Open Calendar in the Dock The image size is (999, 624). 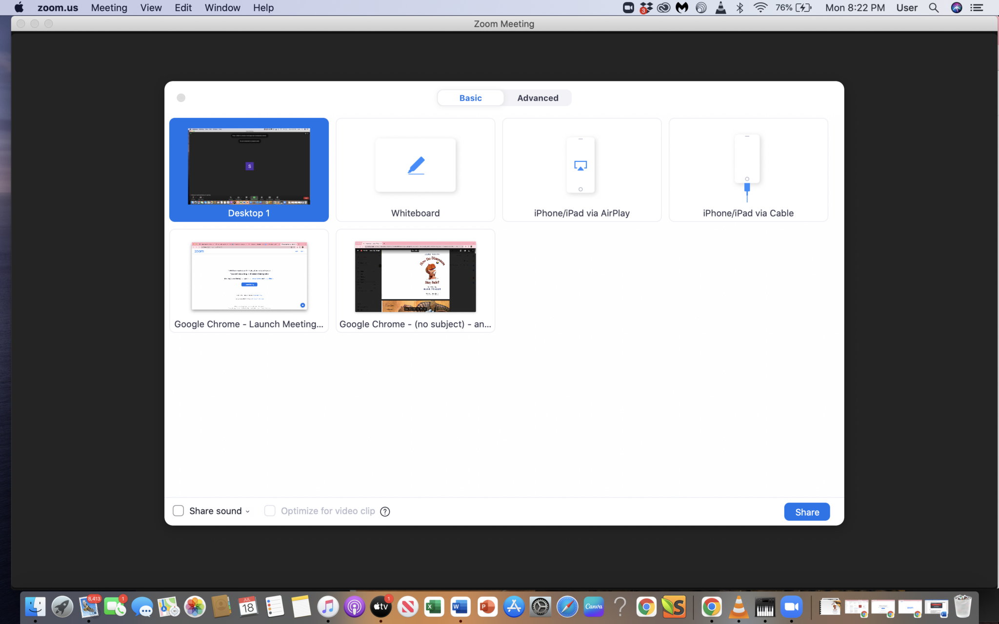point(248,607)
